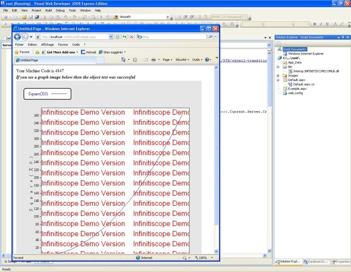351x272 pixels.
Task: Click the IE Back navigation button
Action: [x=18, y=37]
